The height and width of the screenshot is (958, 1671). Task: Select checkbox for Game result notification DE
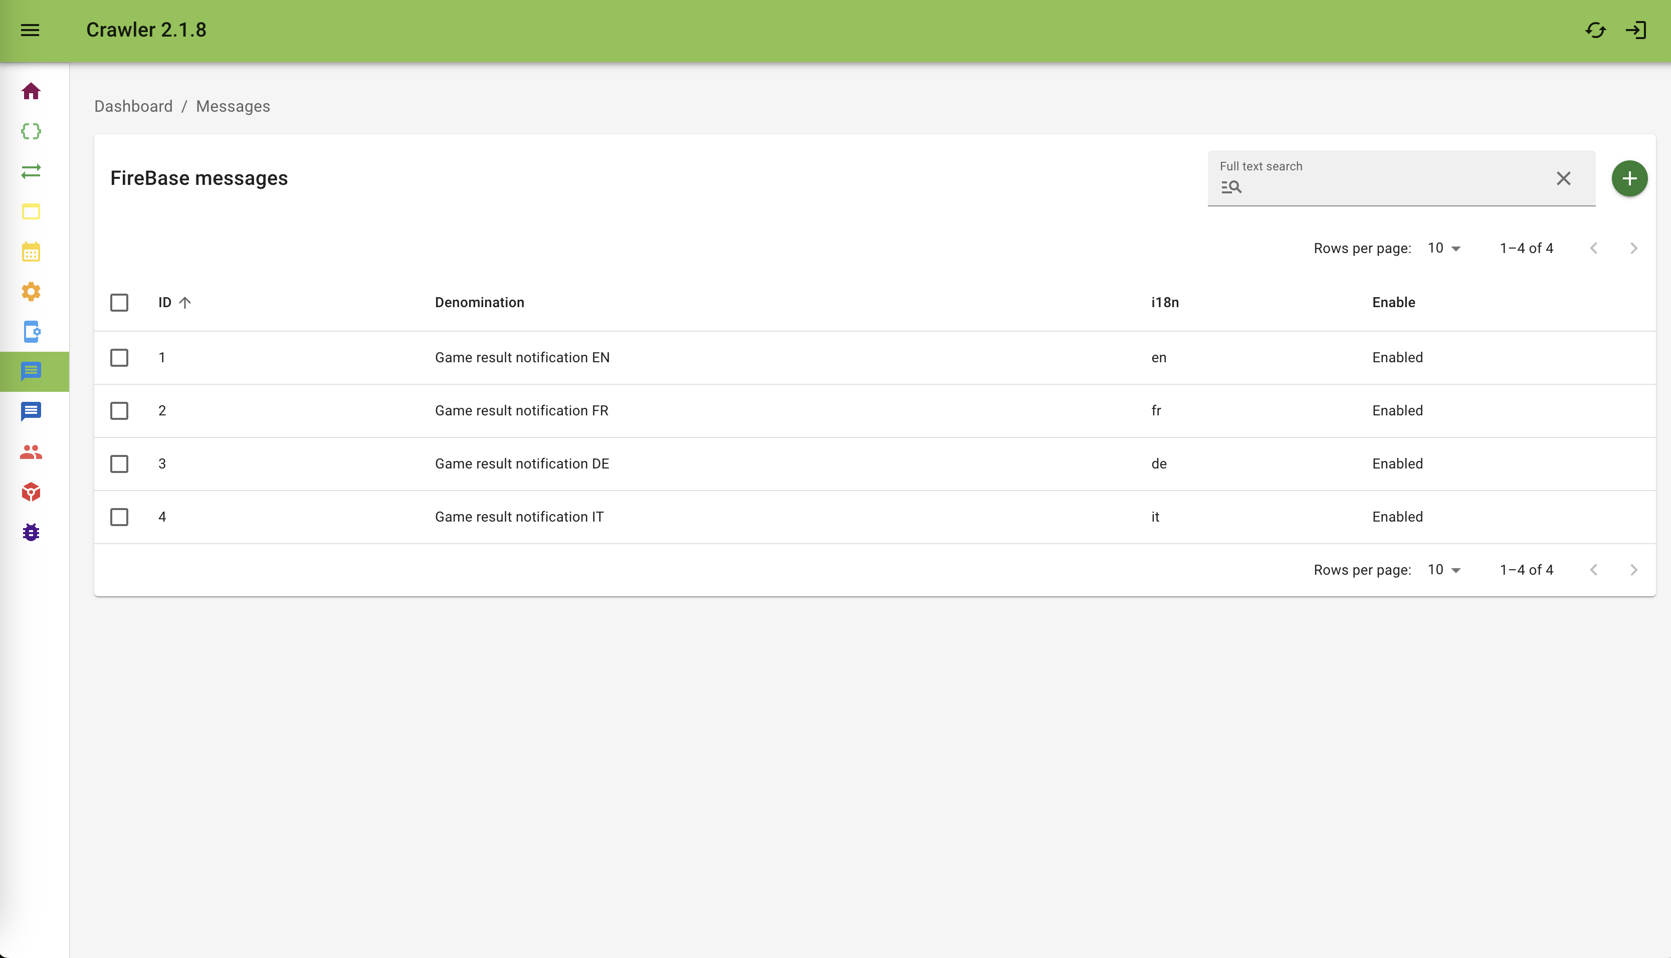[119, 464]
